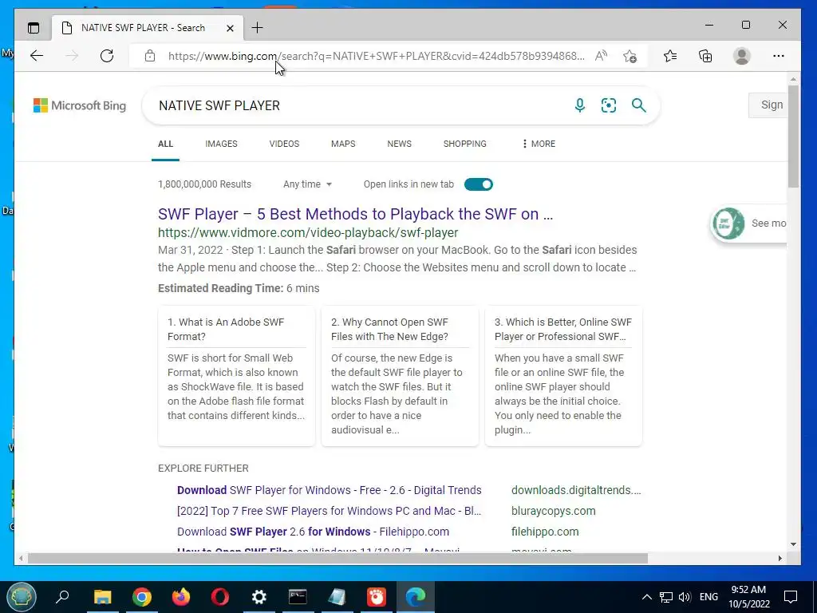817x613 pixels.
Task: Open SWF Player – 5 Best Methods result
Action: (355, 214)
